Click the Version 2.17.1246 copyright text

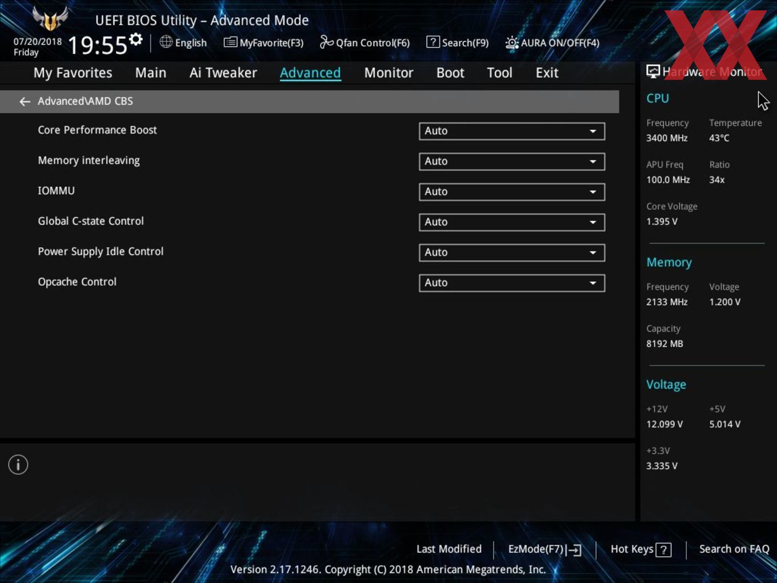(x=388, y=569)
